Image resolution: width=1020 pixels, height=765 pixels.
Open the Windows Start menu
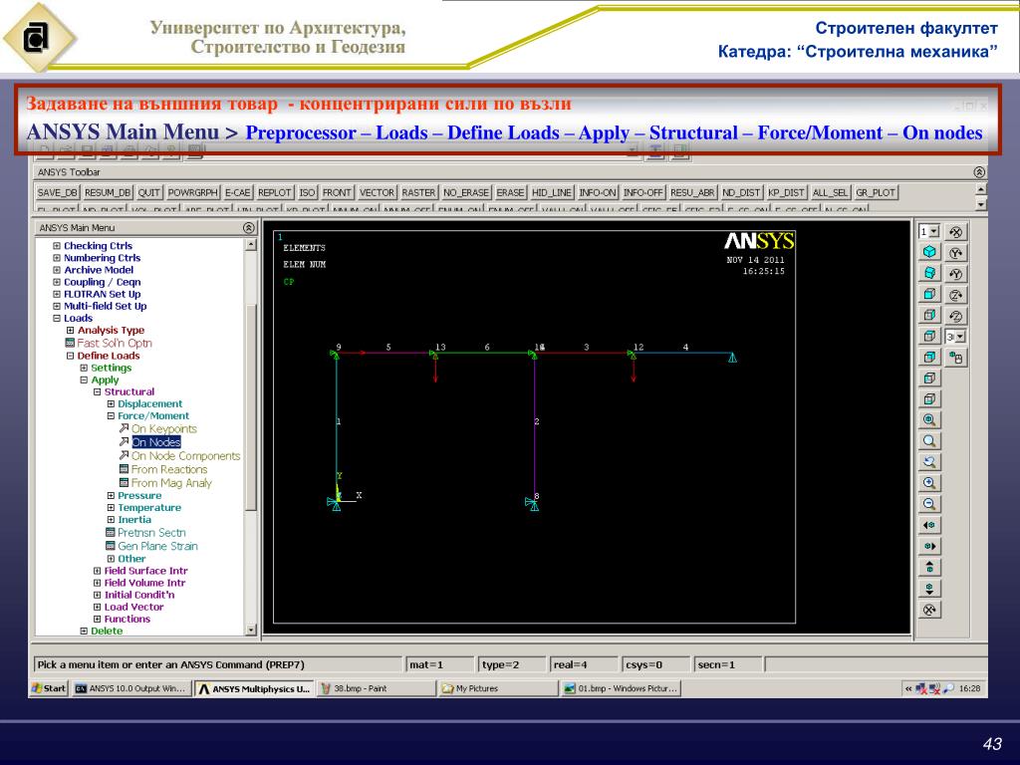(50, 688)
